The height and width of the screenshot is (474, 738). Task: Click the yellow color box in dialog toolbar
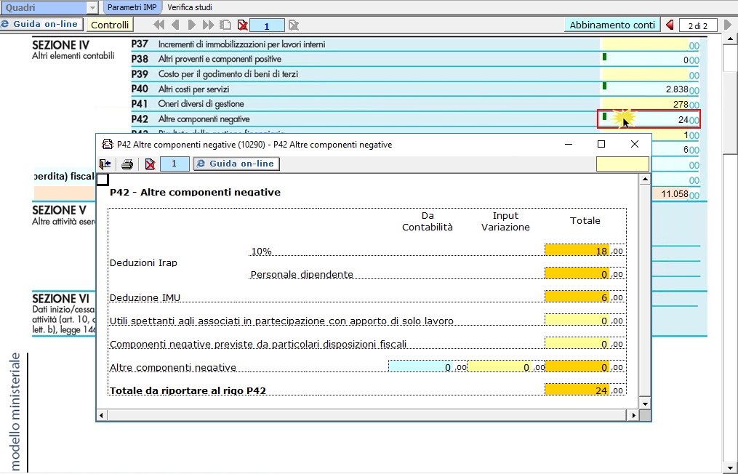click(x=622, y=164)
